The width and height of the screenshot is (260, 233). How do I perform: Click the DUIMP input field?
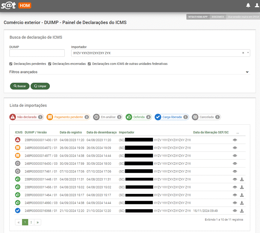tap(37, 53)
